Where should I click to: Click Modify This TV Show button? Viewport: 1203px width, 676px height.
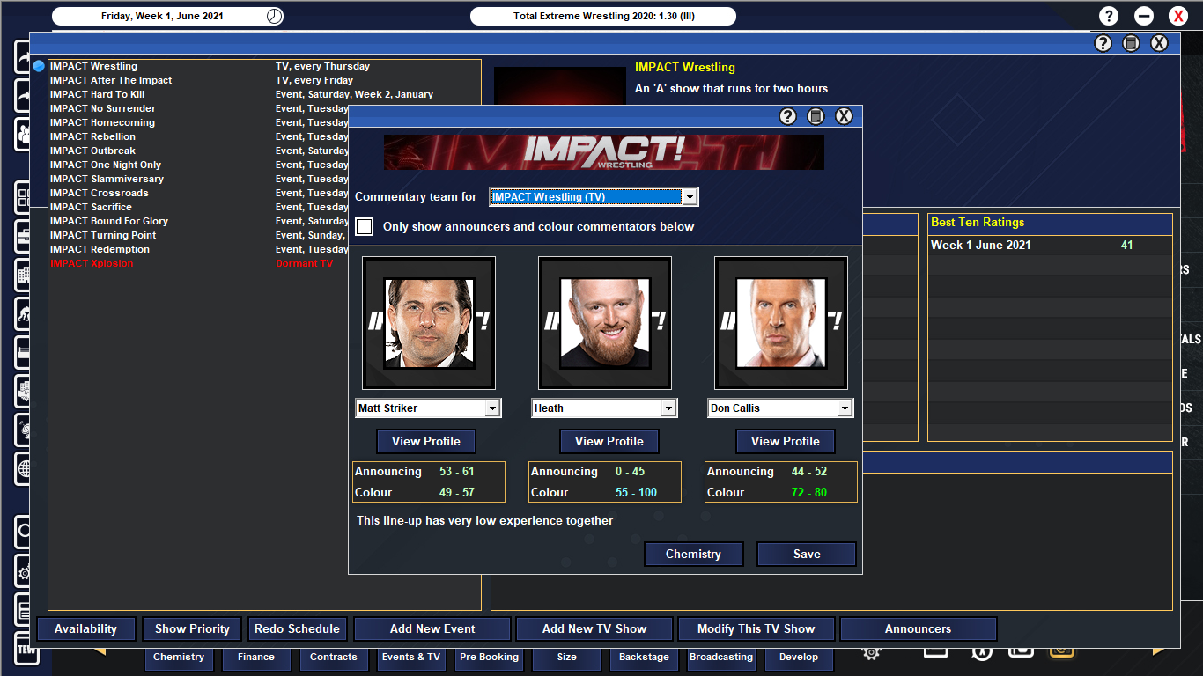click(x=756, y=628)
